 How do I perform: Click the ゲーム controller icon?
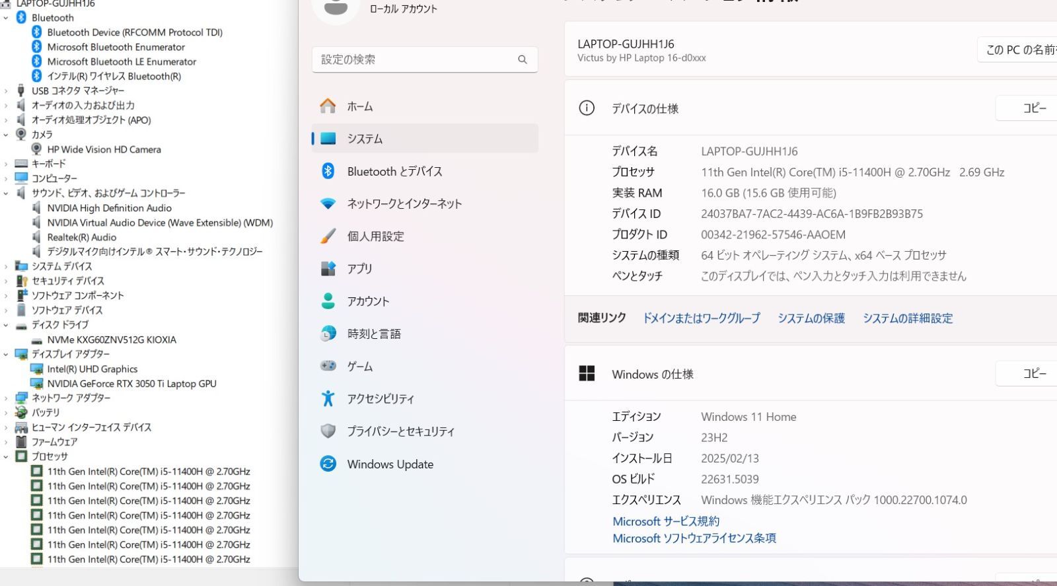(328, 365)
